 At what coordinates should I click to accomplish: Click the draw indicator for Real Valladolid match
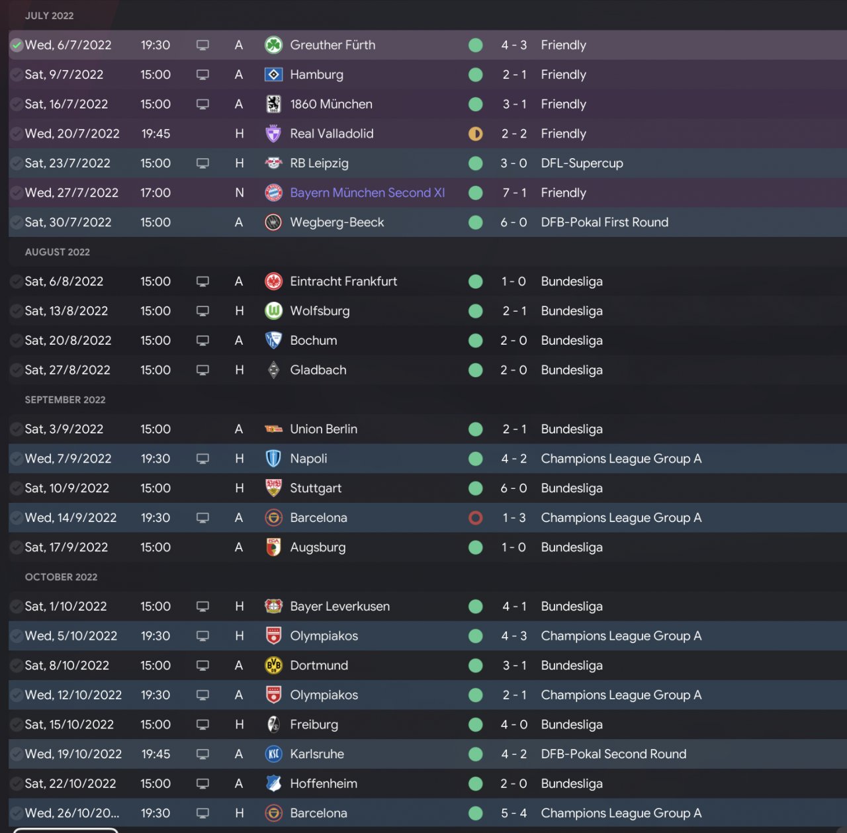click(x=475, y=134)
